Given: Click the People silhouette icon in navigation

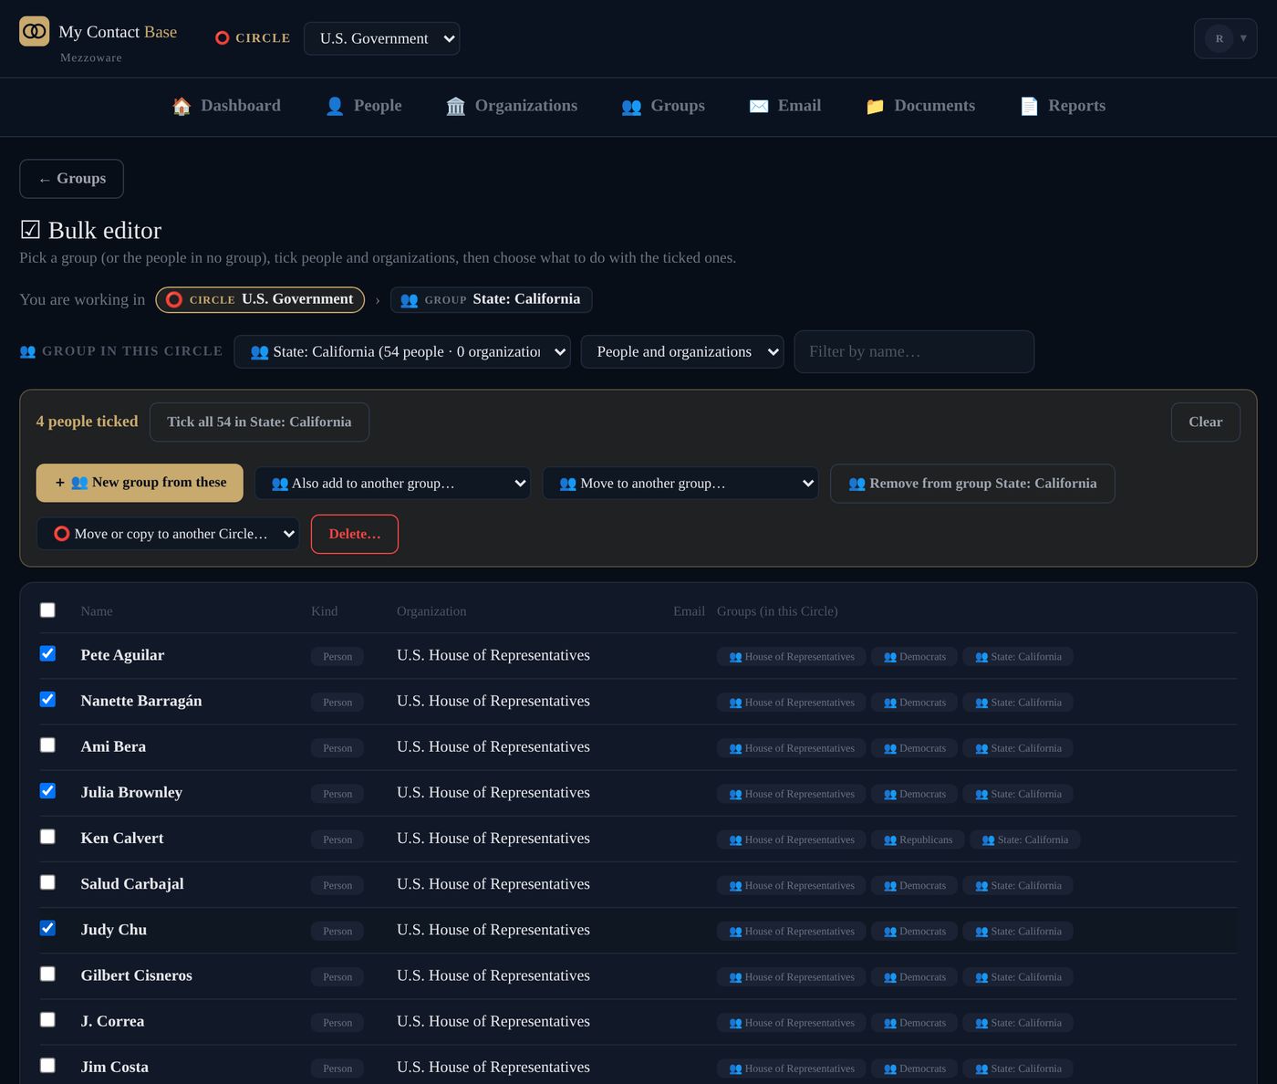Looking at the screenshot, I should point(335,106).
